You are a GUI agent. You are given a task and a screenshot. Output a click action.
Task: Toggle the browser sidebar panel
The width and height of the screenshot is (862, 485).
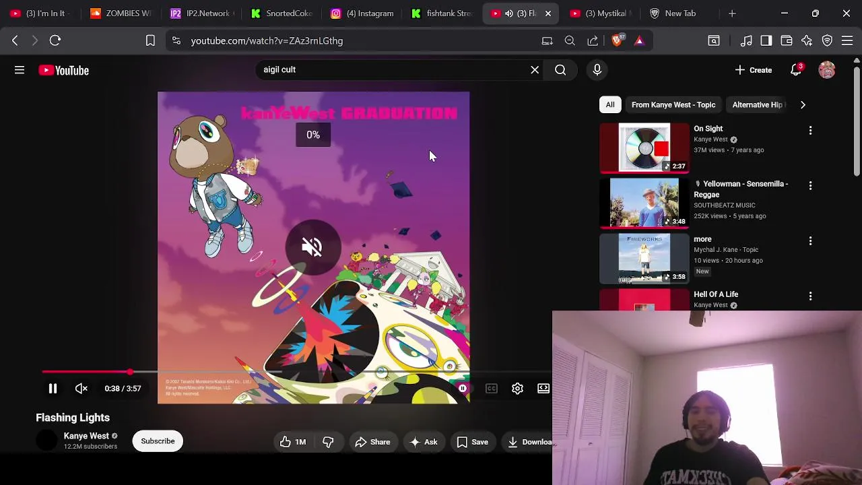click(766, 40)
